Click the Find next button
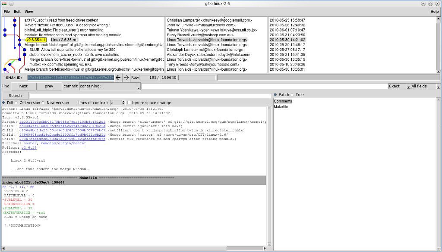Screen dimensions: 442x252 (x=23, y=86)
